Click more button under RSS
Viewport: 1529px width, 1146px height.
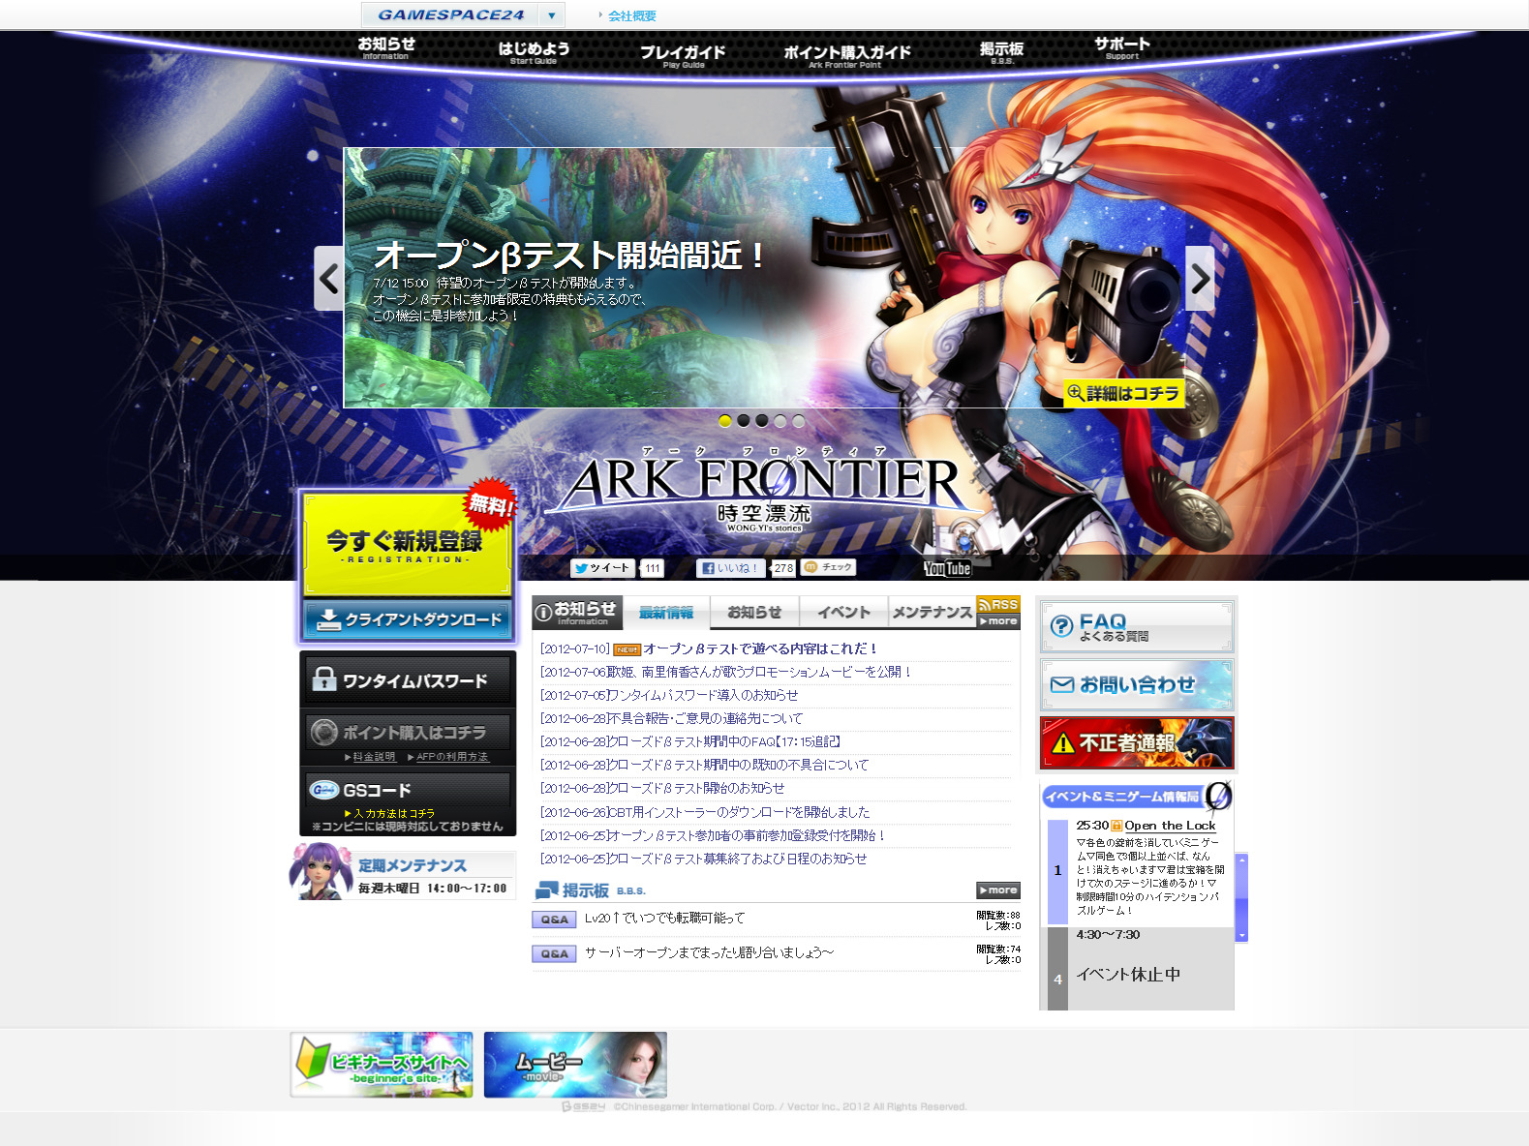(x=998, y=621)
